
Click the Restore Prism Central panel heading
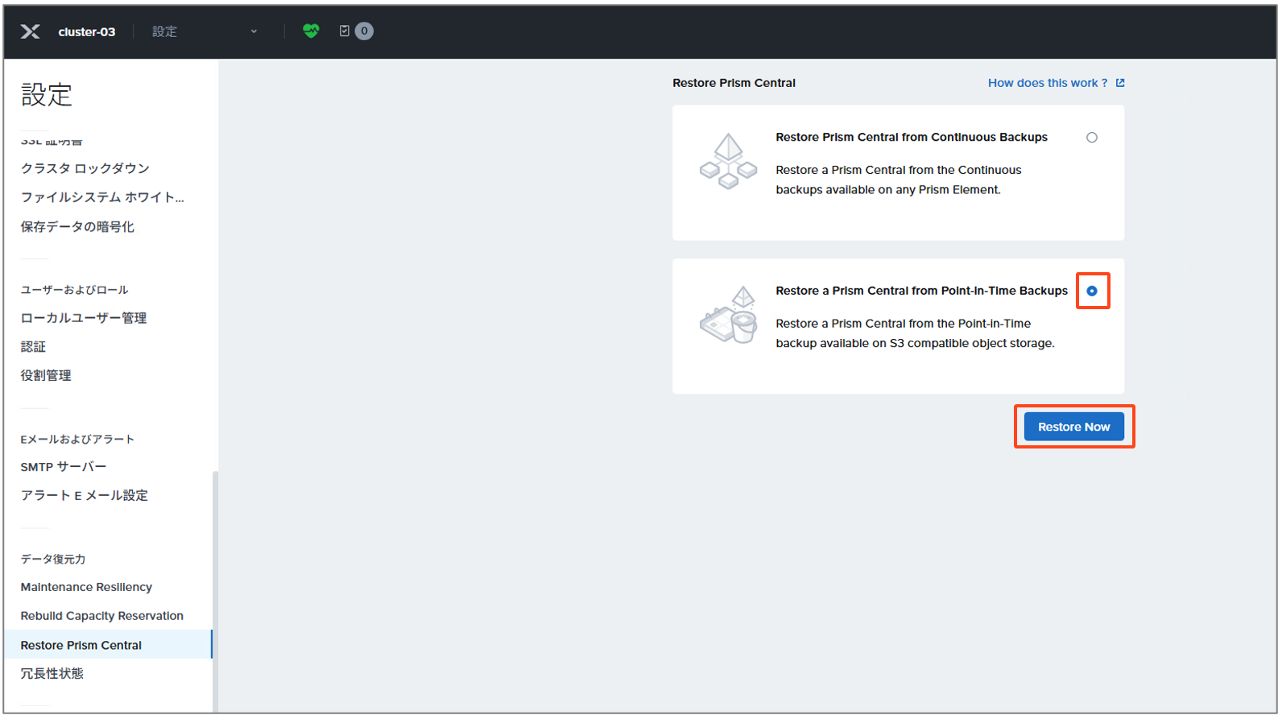point(734,83)
